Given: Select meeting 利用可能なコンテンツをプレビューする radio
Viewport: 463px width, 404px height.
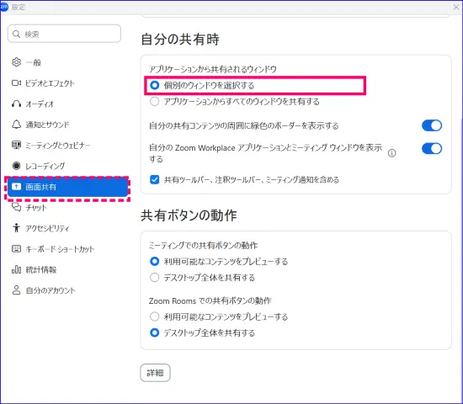Looking at the screenshot, I should [x=154, y=262].
